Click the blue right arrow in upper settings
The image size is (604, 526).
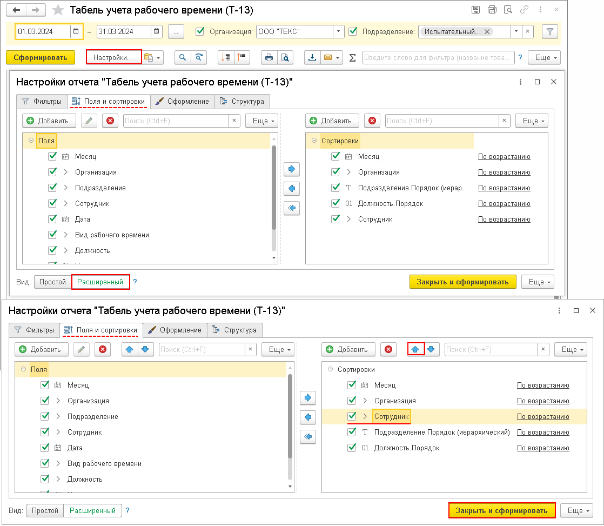(292, 169)
